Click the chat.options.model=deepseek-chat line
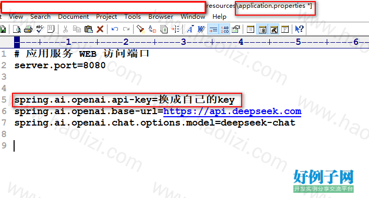Screen dimensions: 369x198 155,123
